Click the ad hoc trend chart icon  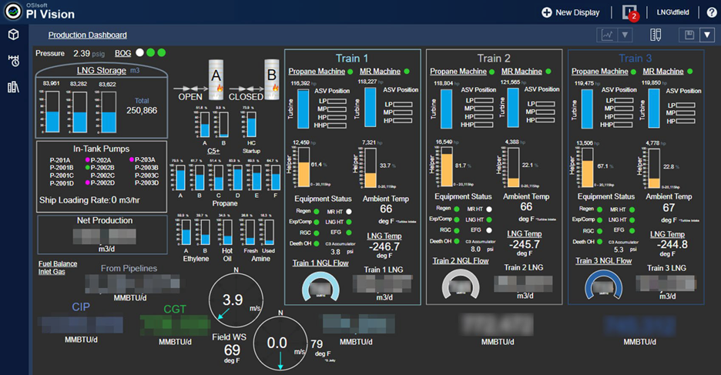point(608,35)
